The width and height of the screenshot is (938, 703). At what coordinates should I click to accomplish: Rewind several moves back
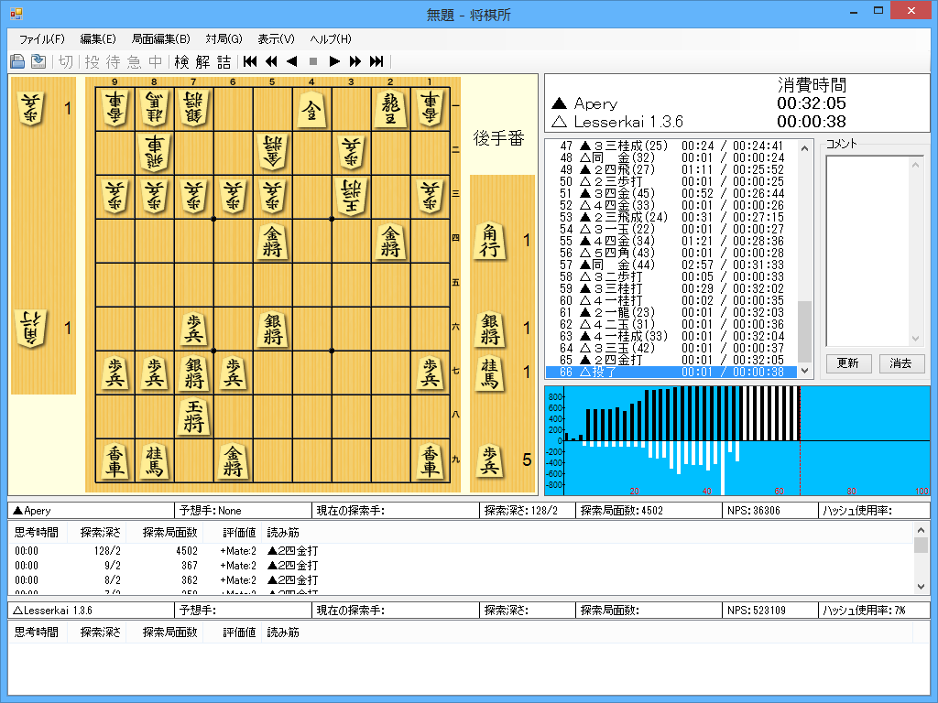[x=271, y=61]
